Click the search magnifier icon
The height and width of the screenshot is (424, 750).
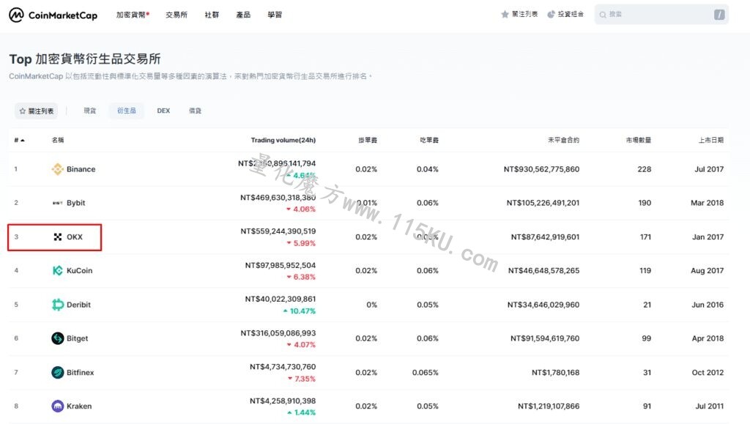tap(603, 15)
